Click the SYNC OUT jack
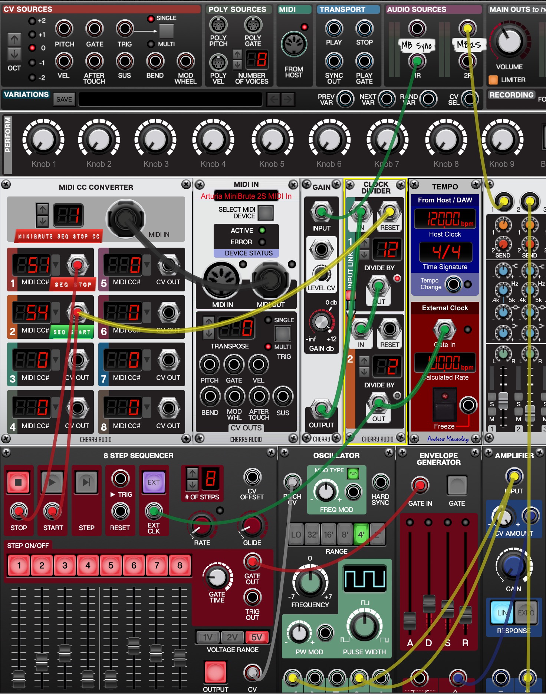The image size is (546, 694). tap(334, 61)
